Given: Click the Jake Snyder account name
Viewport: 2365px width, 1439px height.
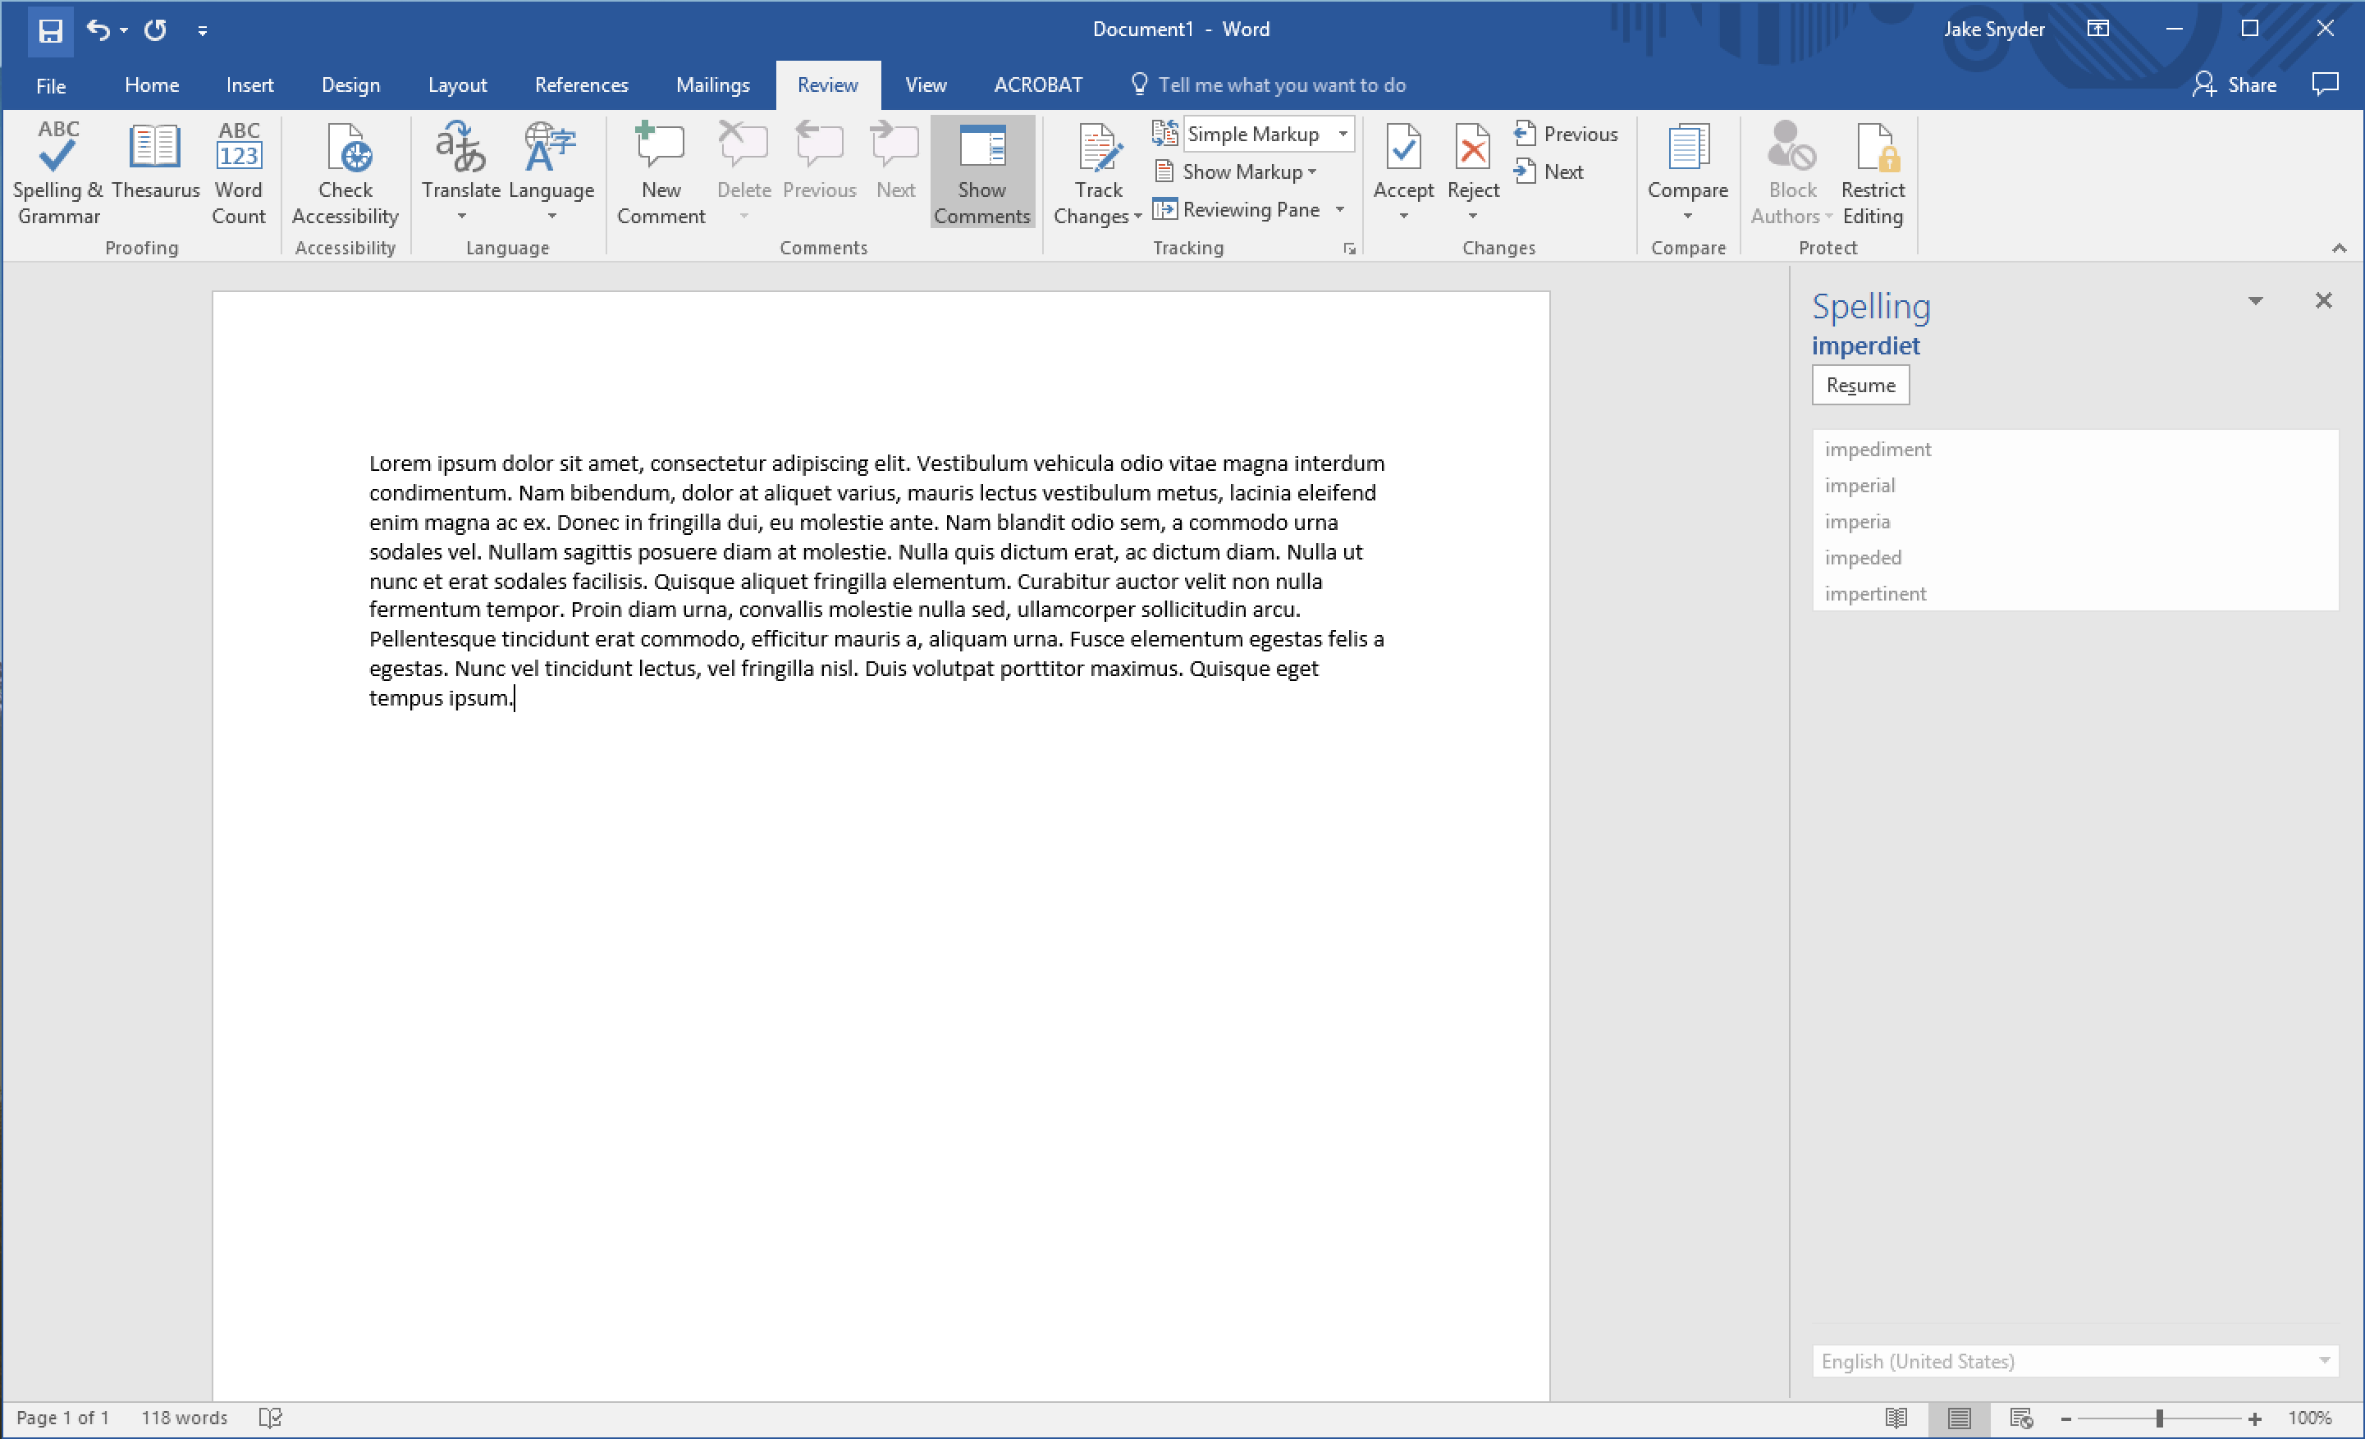Looking at the screenshot, I should (x=1995, y=30).
